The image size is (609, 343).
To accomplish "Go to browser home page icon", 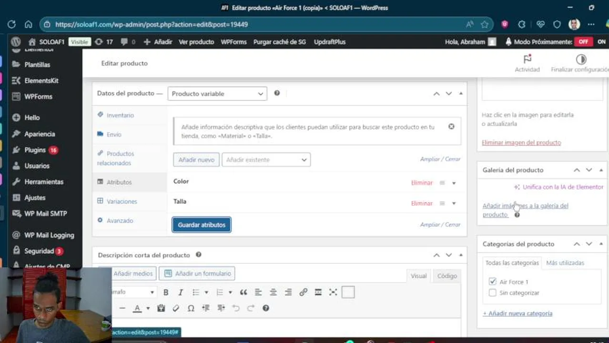I will coord(29,24).
